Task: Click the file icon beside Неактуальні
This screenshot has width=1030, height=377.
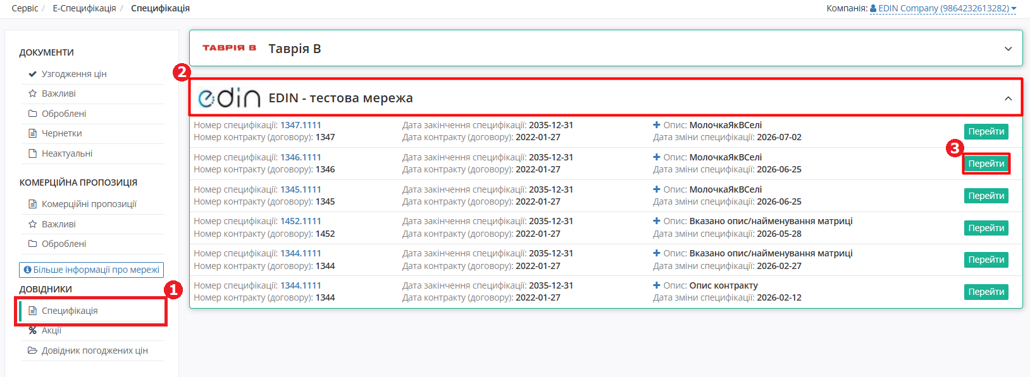Action: tap(32, 153)
